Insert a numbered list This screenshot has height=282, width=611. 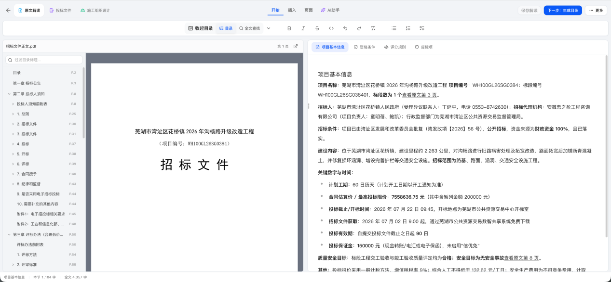pyautogui.click(x=408, y=28)
